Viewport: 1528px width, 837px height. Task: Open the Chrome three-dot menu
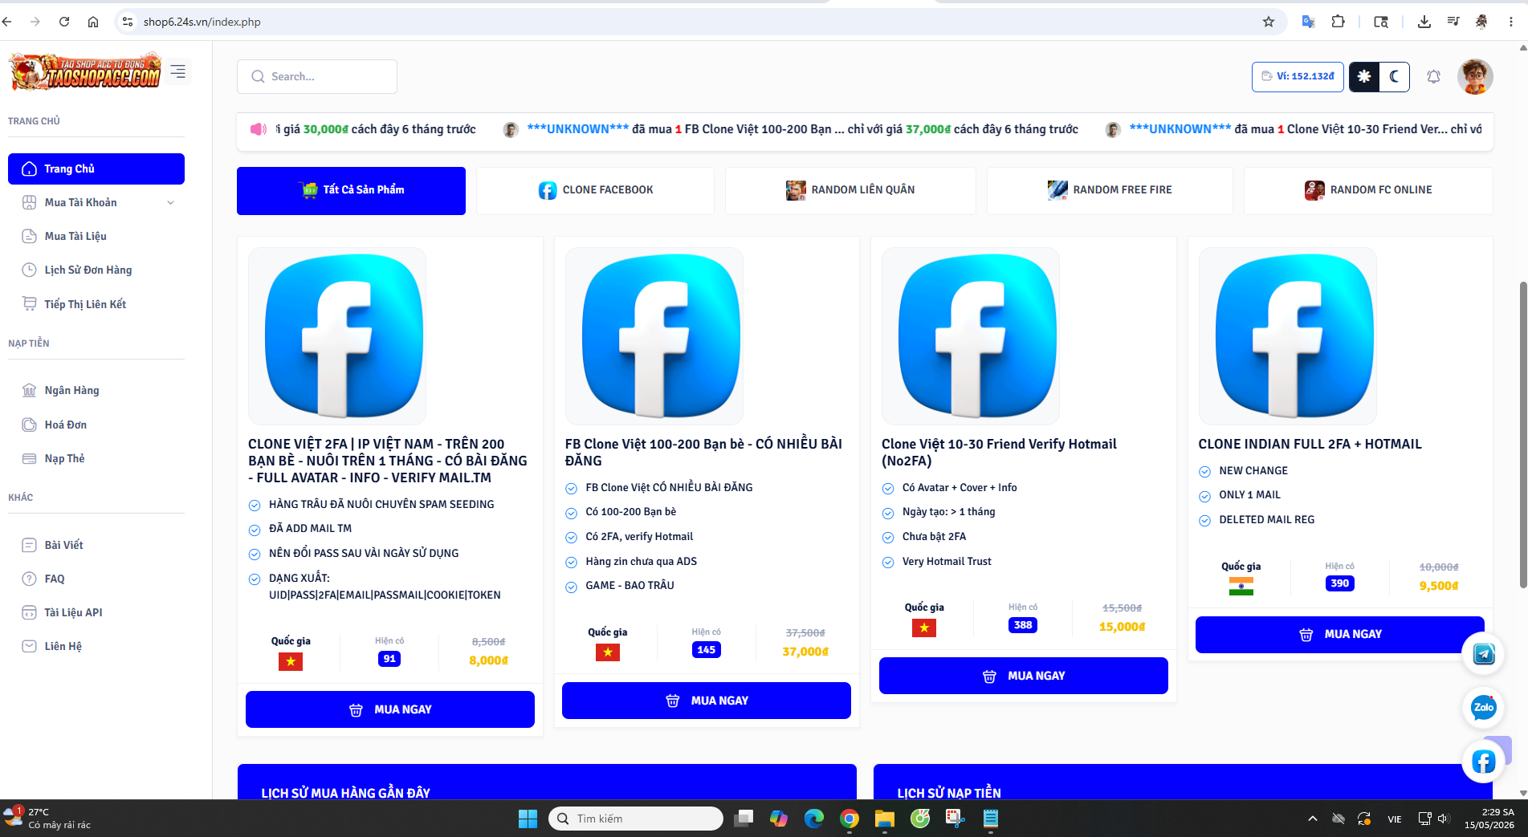coord(1510,22)
